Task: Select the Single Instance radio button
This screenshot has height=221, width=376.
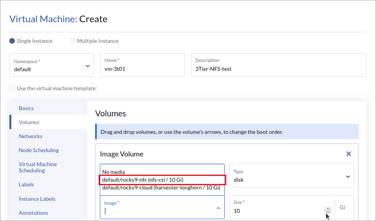Action: (x=12, y=41)
